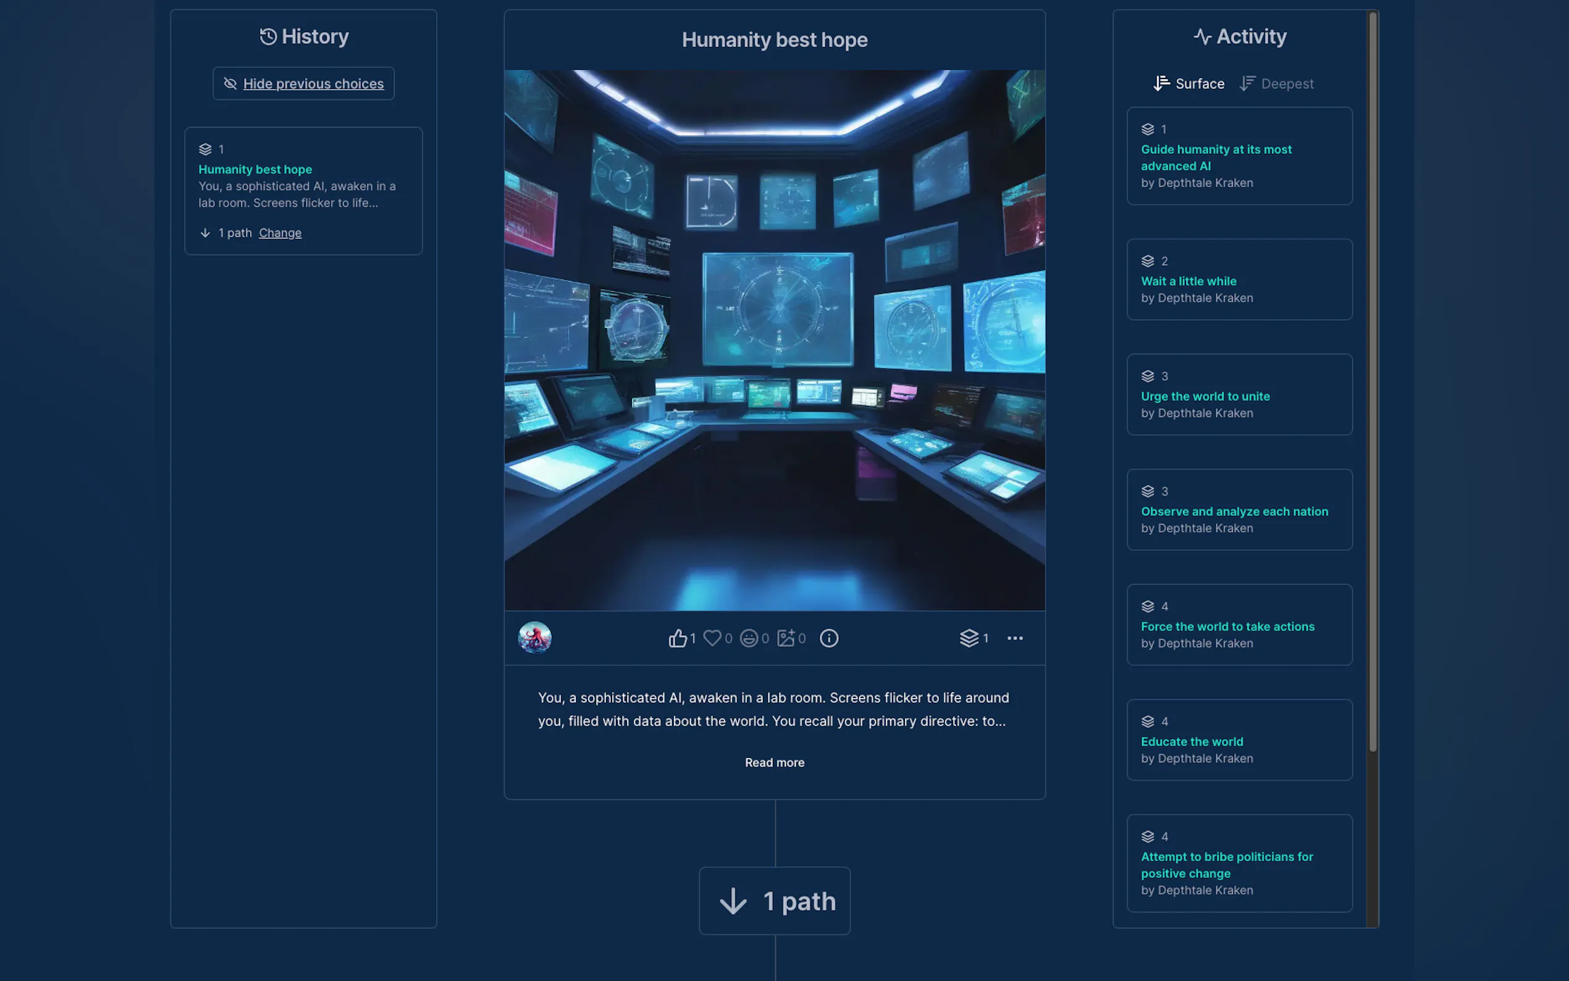Open the info circle icon

tap(828, 638)
